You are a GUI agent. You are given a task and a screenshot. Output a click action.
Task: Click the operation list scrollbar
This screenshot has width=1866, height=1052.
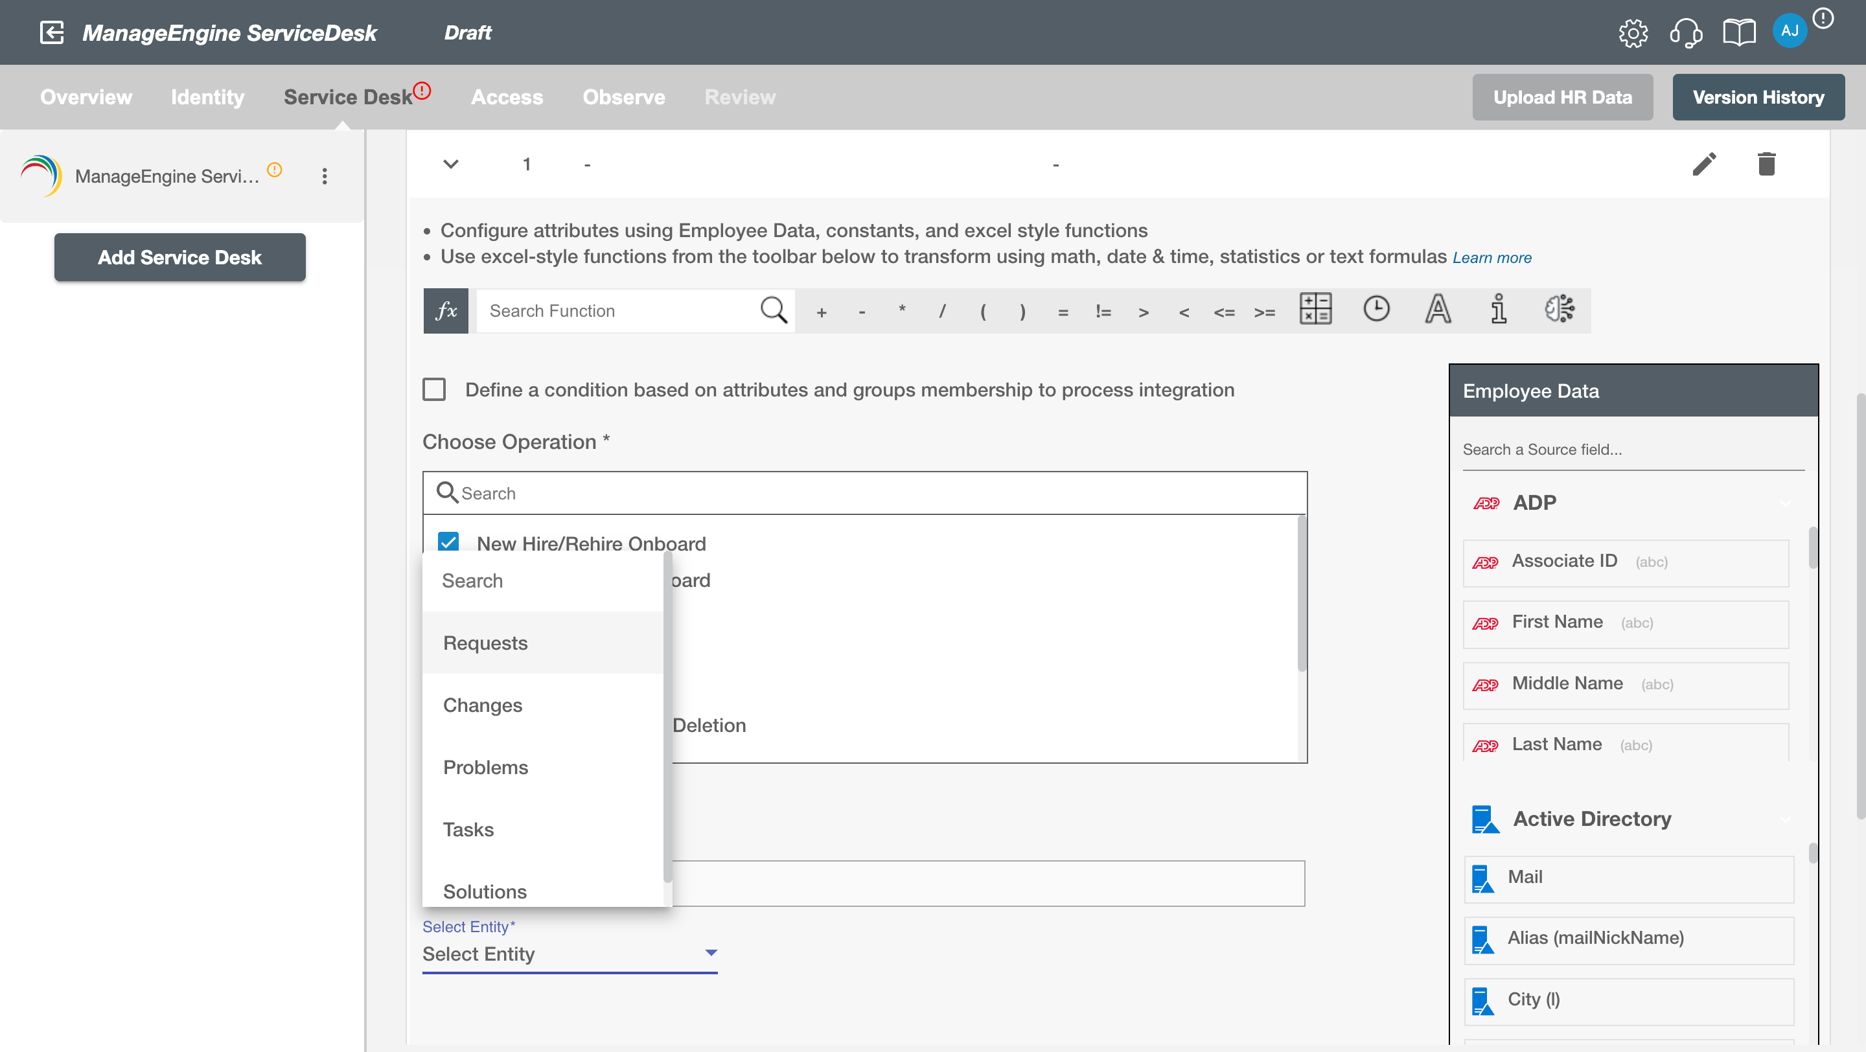point(1302,594)
